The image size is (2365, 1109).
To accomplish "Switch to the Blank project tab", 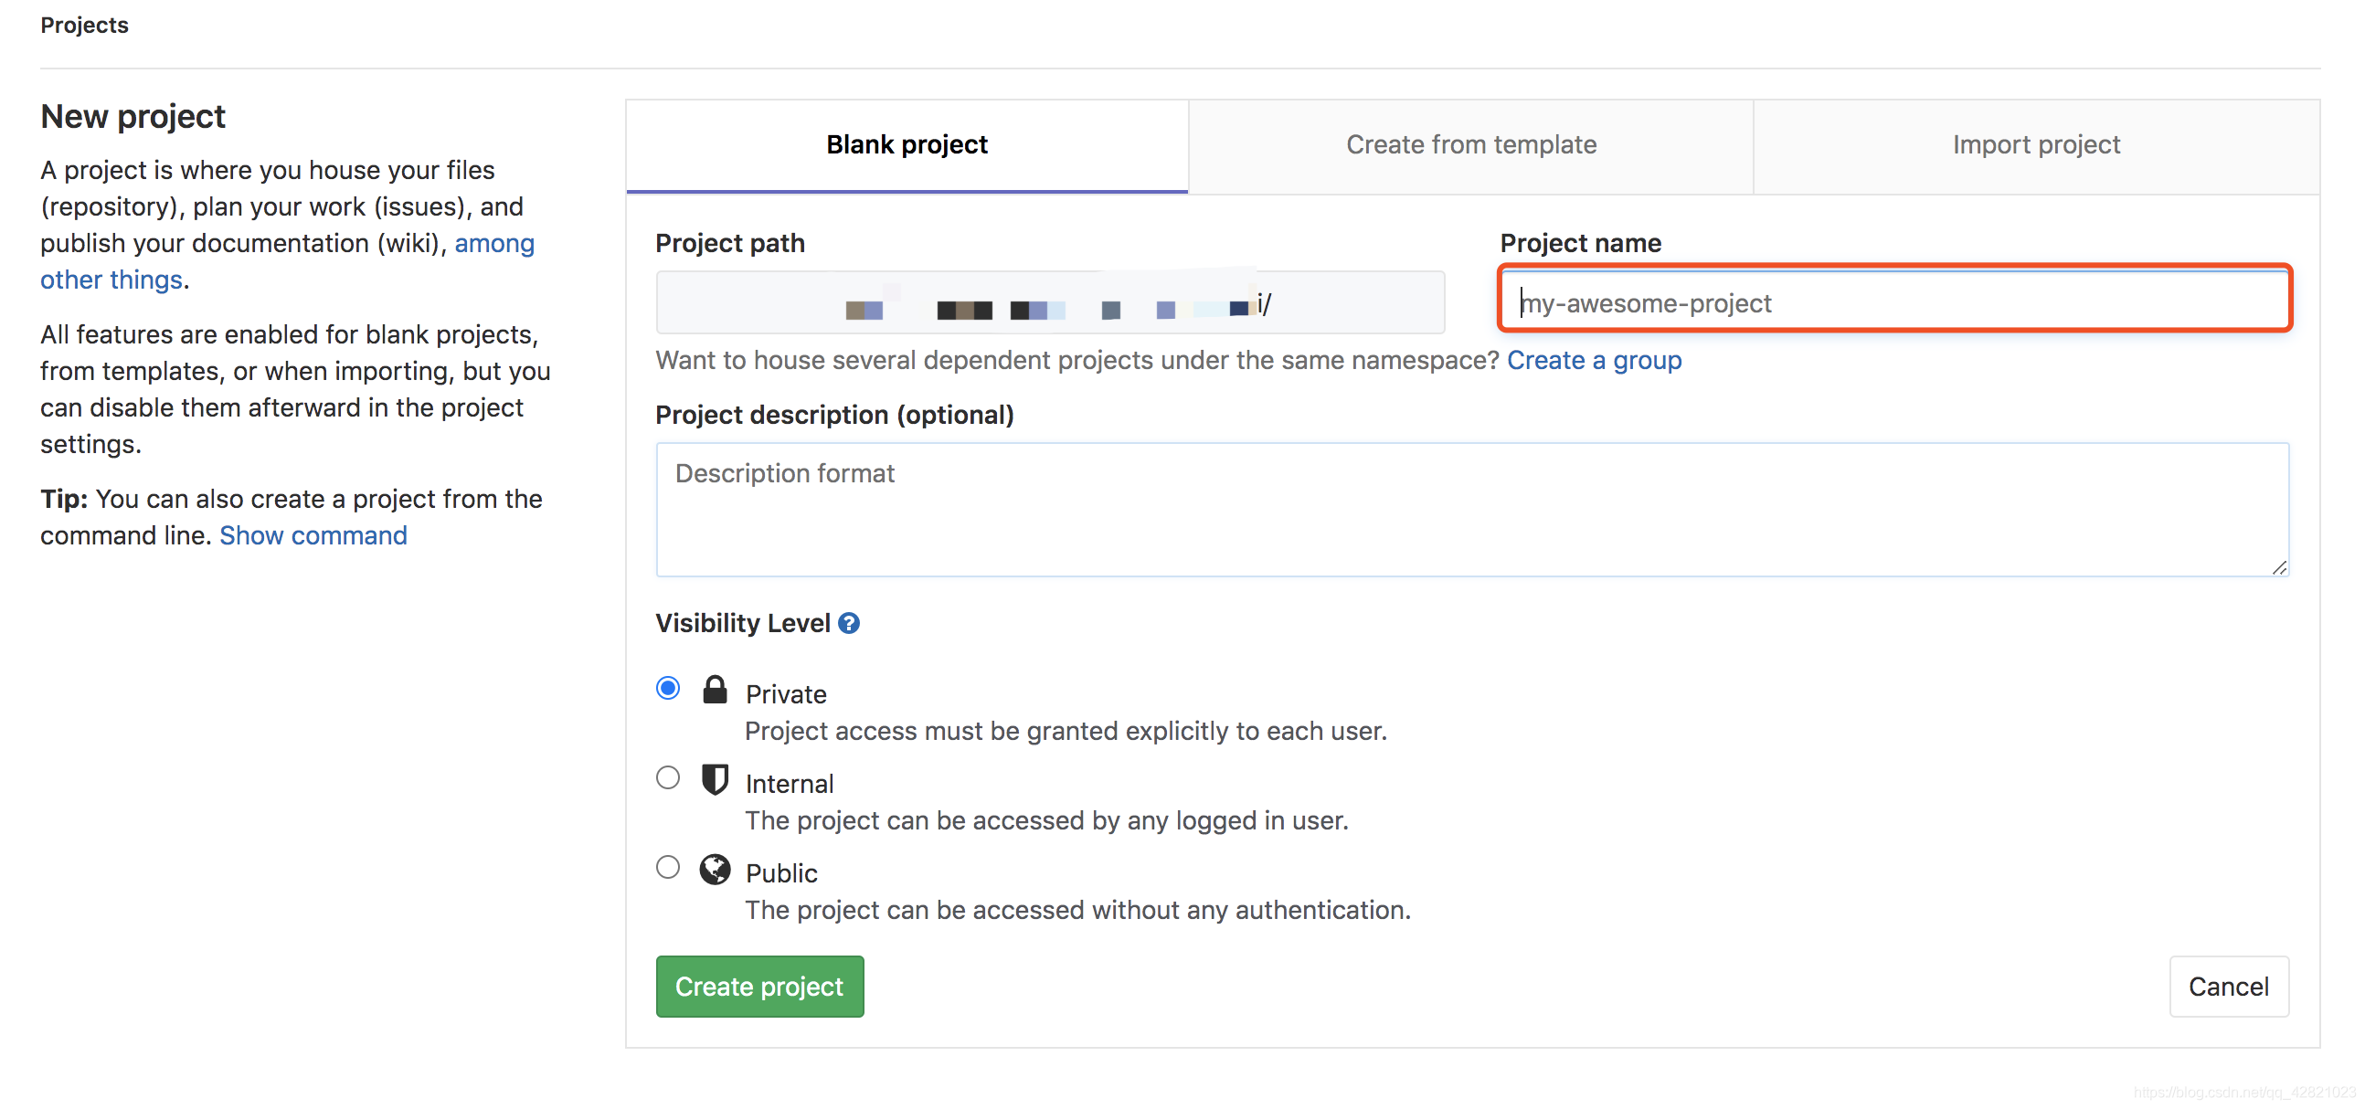I will [x=907, y=145].
